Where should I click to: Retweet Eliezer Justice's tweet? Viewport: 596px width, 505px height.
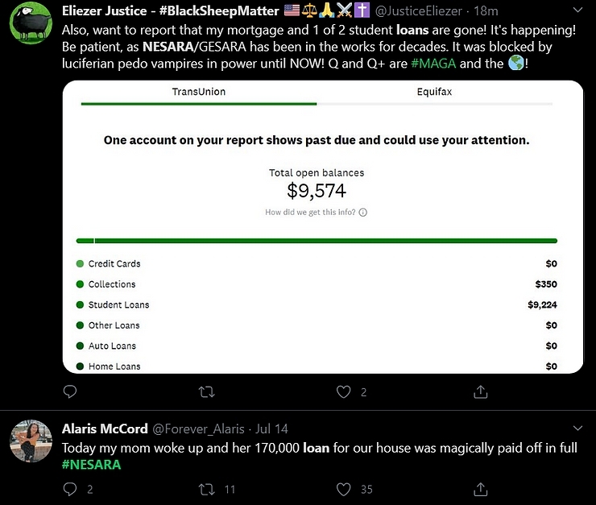[x=207, y=391]
